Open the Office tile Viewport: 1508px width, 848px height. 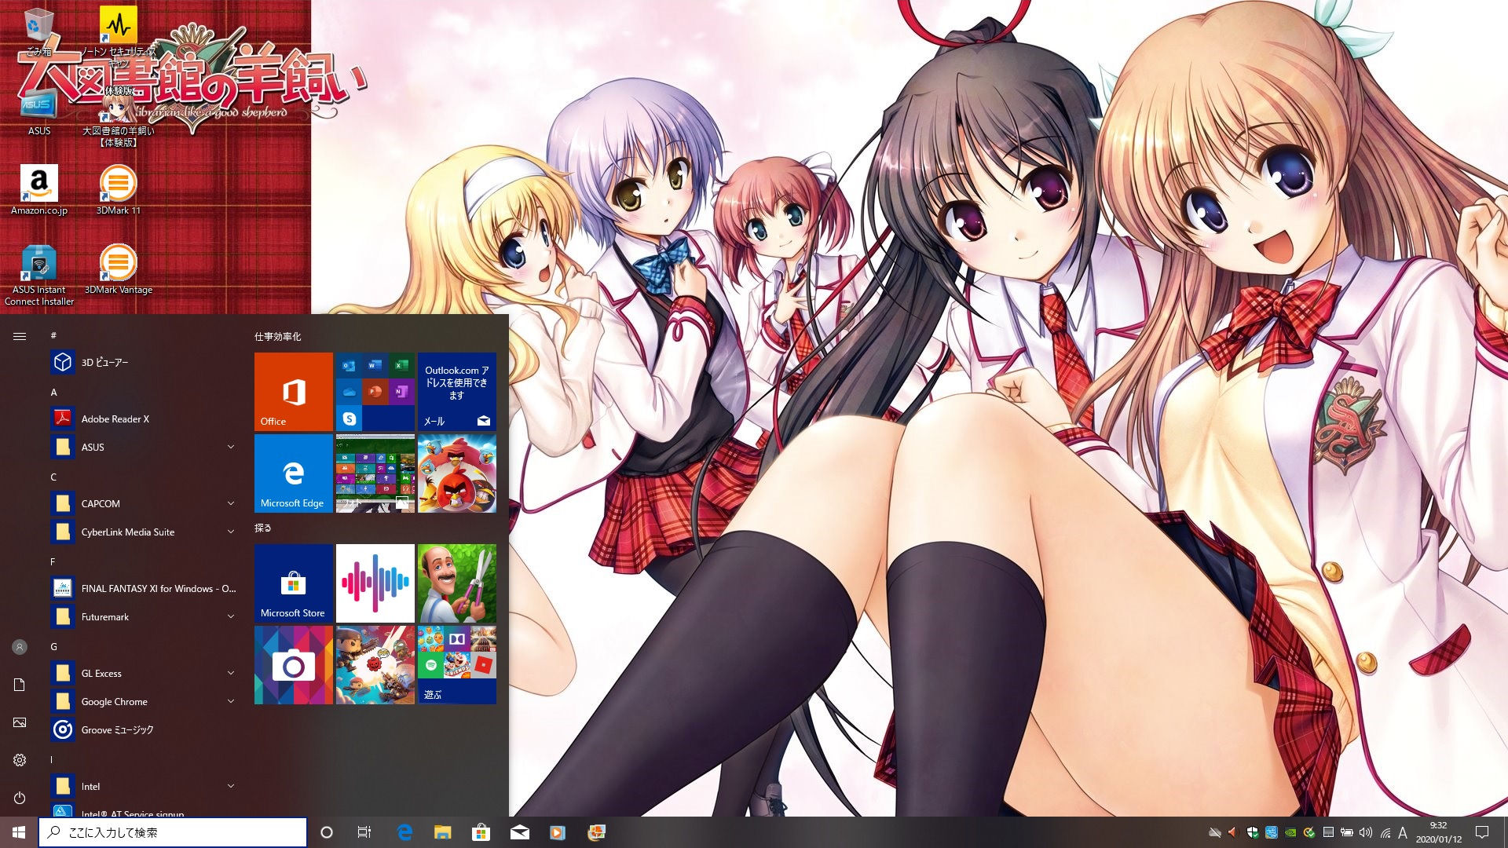pyautogui.click(x=294, y=392)
